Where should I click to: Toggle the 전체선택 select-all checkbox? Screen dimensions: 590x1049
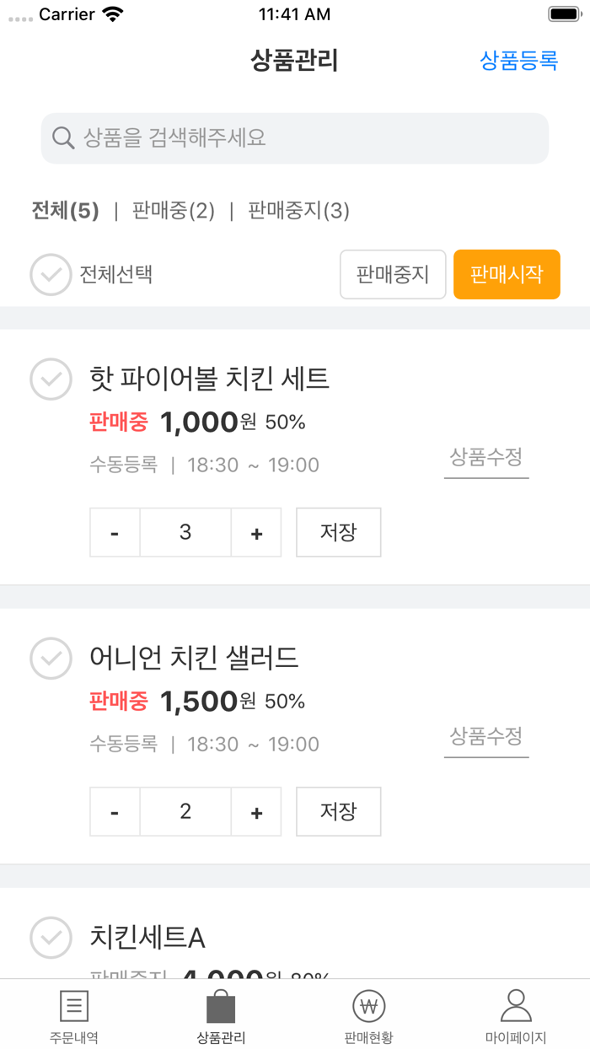[51, 274]
